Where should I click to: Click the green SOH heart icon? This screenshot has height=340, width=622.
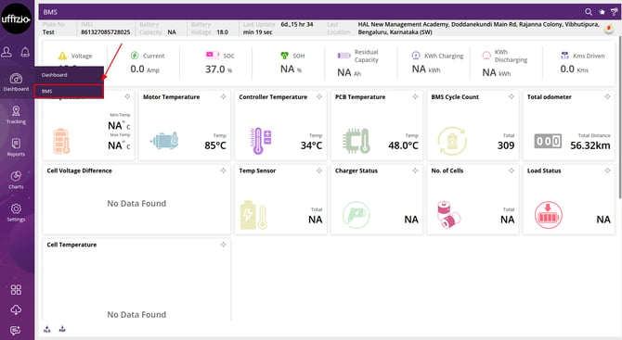[284, 56]
